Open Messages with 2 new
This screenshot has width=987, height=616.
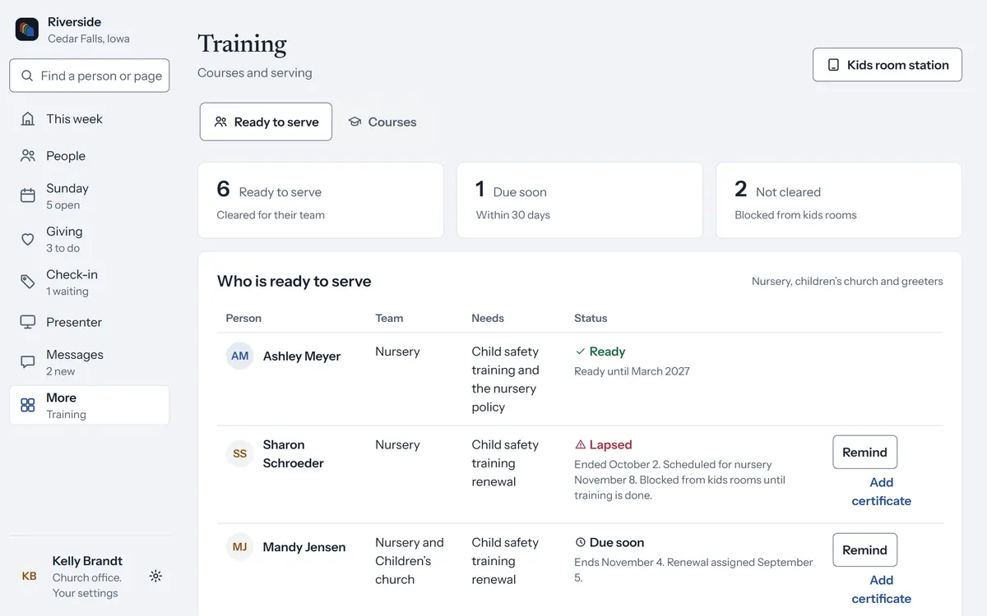(90, 362)
